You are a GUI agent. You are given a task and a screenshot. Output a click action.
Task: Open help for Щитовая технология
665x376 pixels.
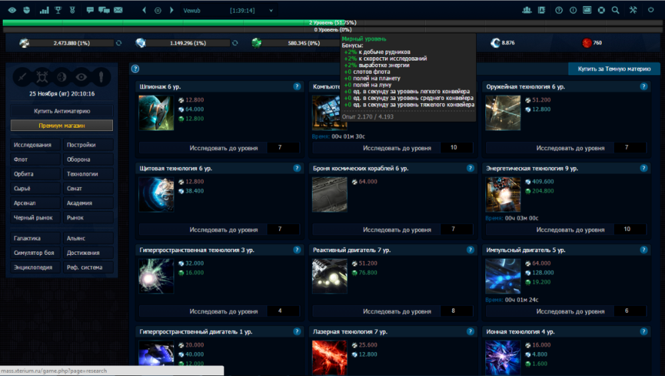pos(297,168)
